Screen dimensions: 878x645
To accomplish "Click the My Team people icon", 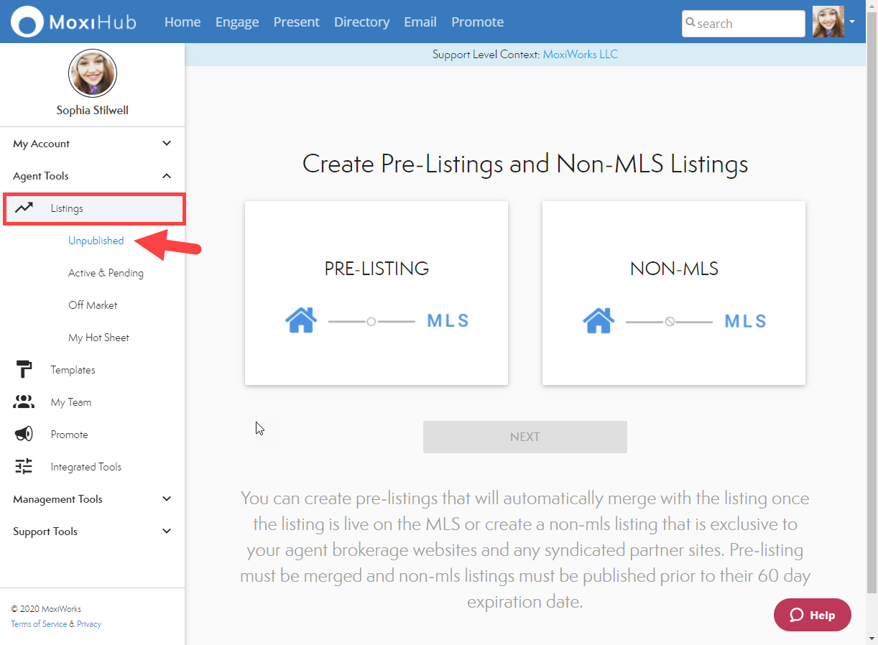I will [x=24, y=402].
